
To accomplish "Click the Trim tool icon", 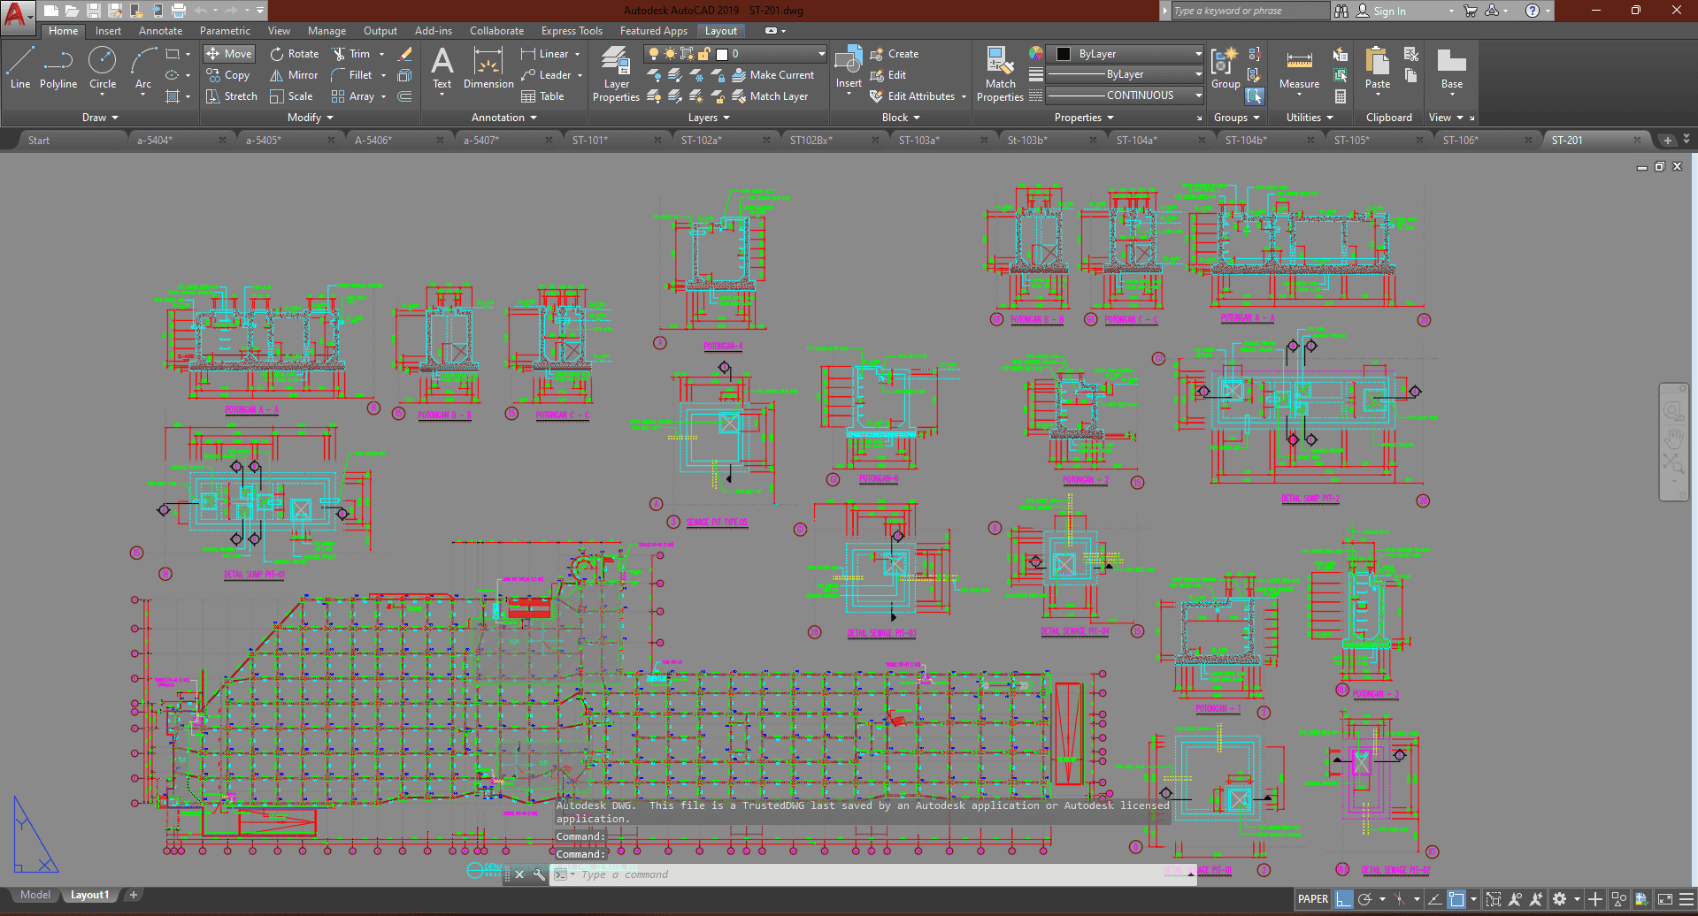I will (339, 54).
